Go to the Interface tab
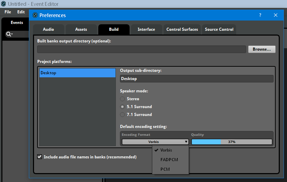This screenshot has width=287, height=182. pyautogui.click(x=146, y=29)
